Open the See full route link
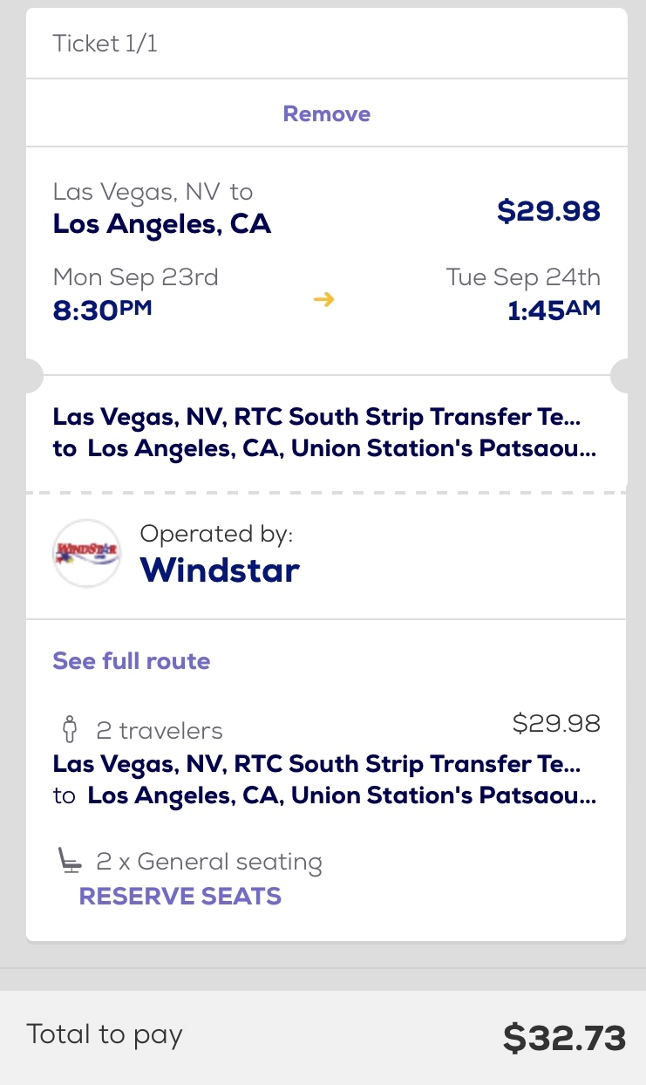This screenshot has height=1085, width=646. tap(132, 661)
